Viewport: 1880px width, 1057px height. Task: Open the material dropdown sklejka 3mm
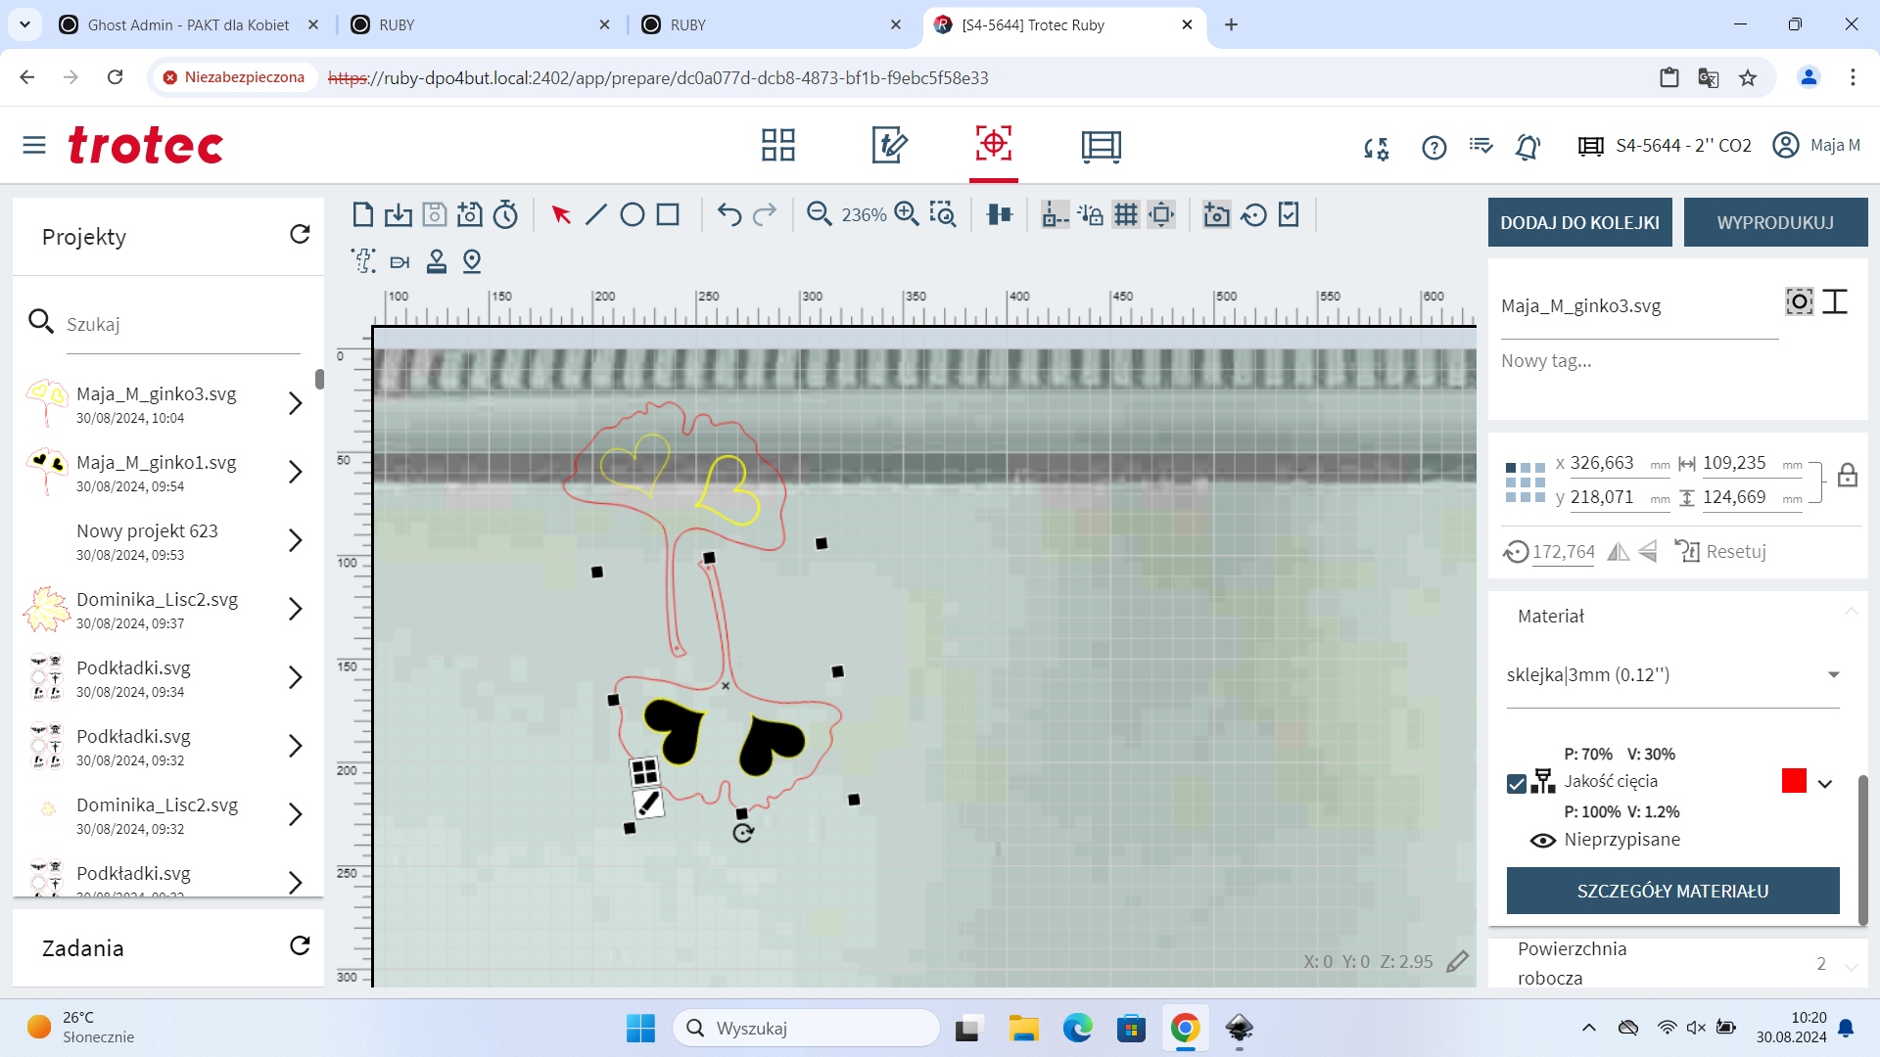coord(1672,674)
